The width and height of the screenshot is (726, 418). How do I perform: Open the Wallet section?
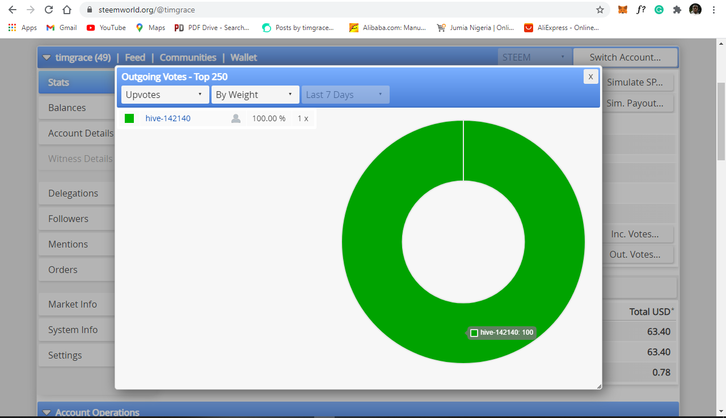pyautogui.click(x=243, y=57)
